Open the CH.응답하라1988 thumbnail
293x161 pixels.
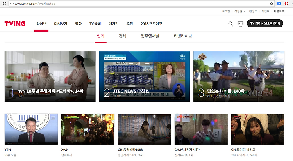[x=145, y=129]
